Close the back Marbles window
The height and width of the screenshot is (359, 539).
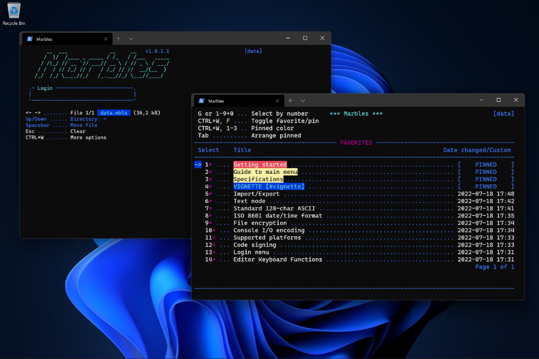[322, 38]
